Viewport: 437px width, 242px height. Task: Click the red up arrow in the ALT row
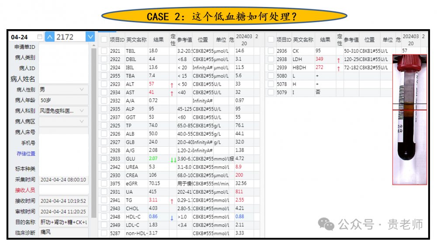pos(172,84)
